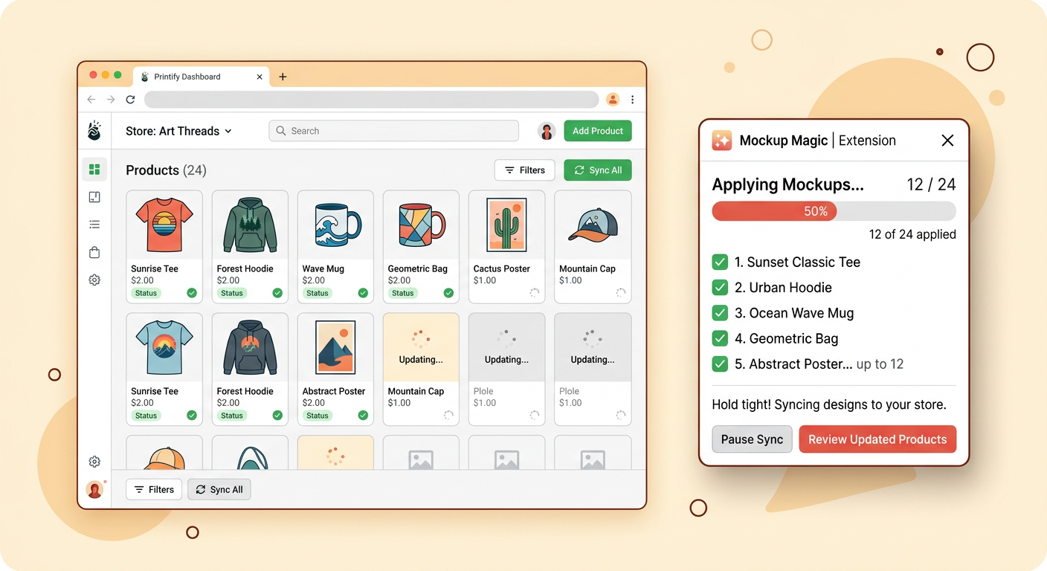The height and width of the screenshot is (571, 1047).
Task: Click the browser forward arrow
Action: point(111,100)
